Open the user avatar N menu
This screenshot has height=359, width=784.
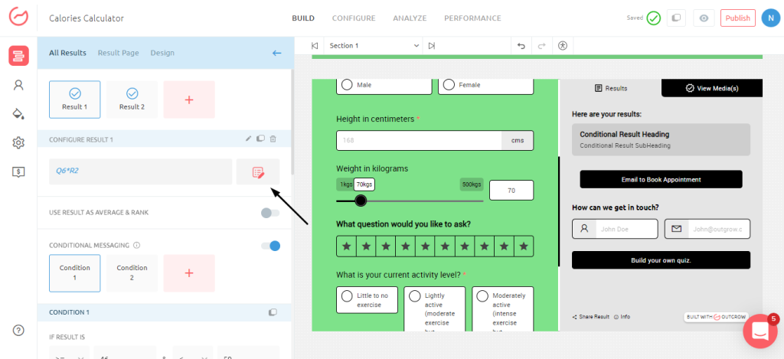pos(770,18)
